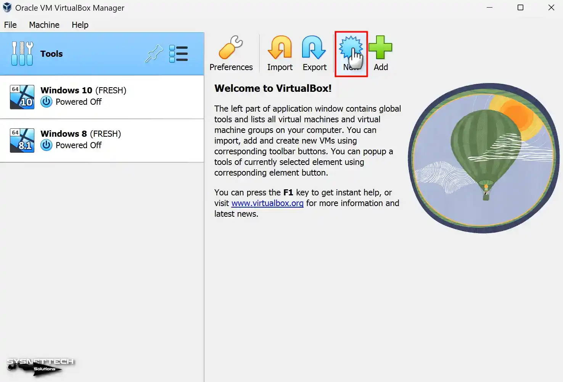The height and width of the screenshot is (382, 563).
Task: Click the balloon welcome illustration
Action: pyautogui.click(x=484, y=158)
